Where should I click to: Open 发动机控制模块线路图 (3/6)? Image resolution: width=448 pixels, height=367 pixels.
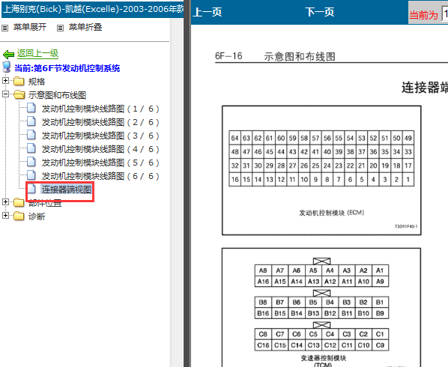(100, 136)
